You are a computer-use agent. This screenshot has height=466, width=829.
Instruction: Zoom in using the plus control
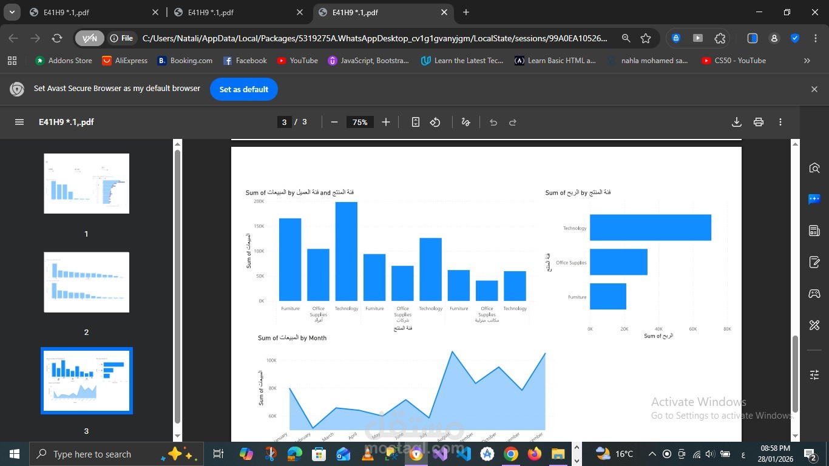pyautogui.click(x=385, y=122)
